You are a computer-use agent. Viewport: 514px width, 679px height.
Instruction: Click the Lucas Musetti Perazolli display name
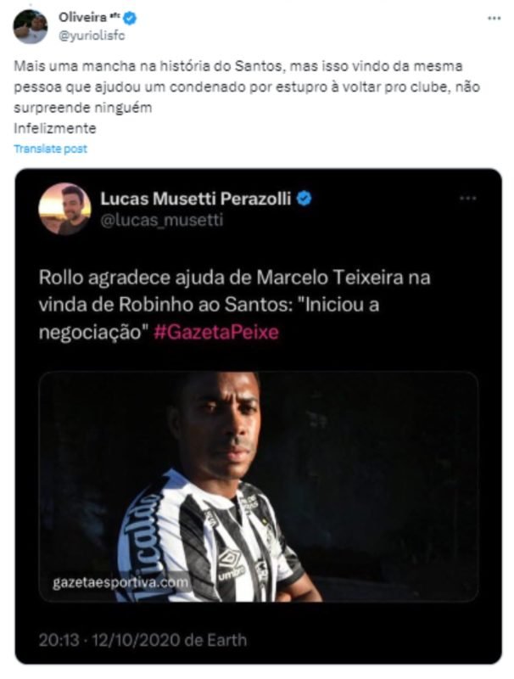(x=196, y=199)
